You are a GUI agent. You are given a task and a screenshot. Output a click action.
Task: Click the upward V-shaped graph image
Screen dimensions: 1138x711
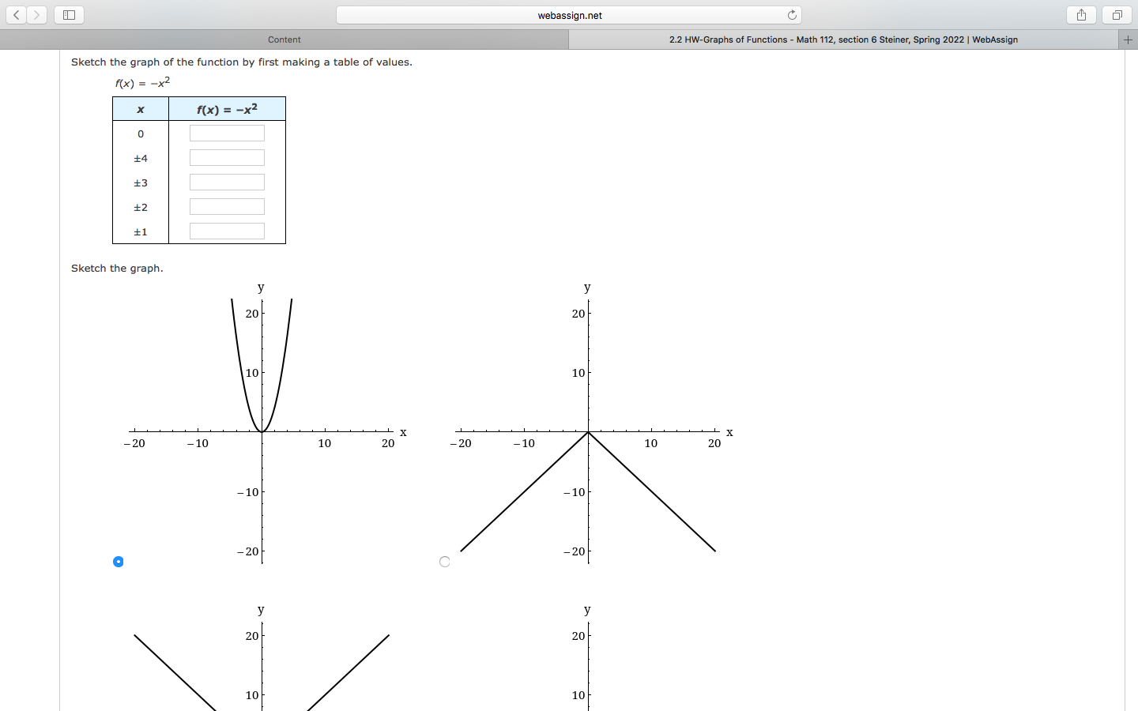(x=265, y=657)
